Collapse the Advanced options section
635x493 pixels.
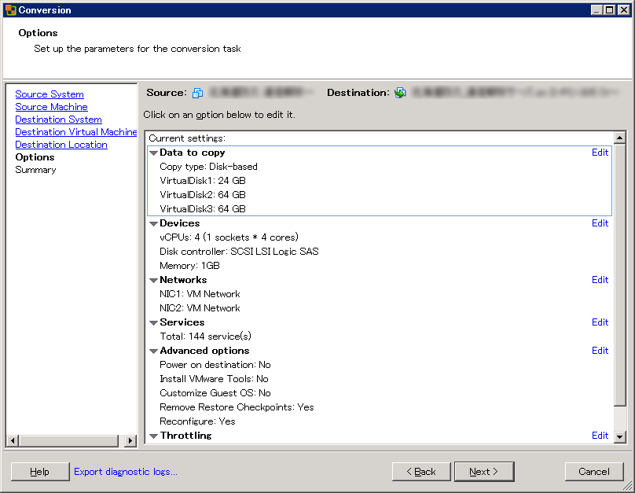154,351
